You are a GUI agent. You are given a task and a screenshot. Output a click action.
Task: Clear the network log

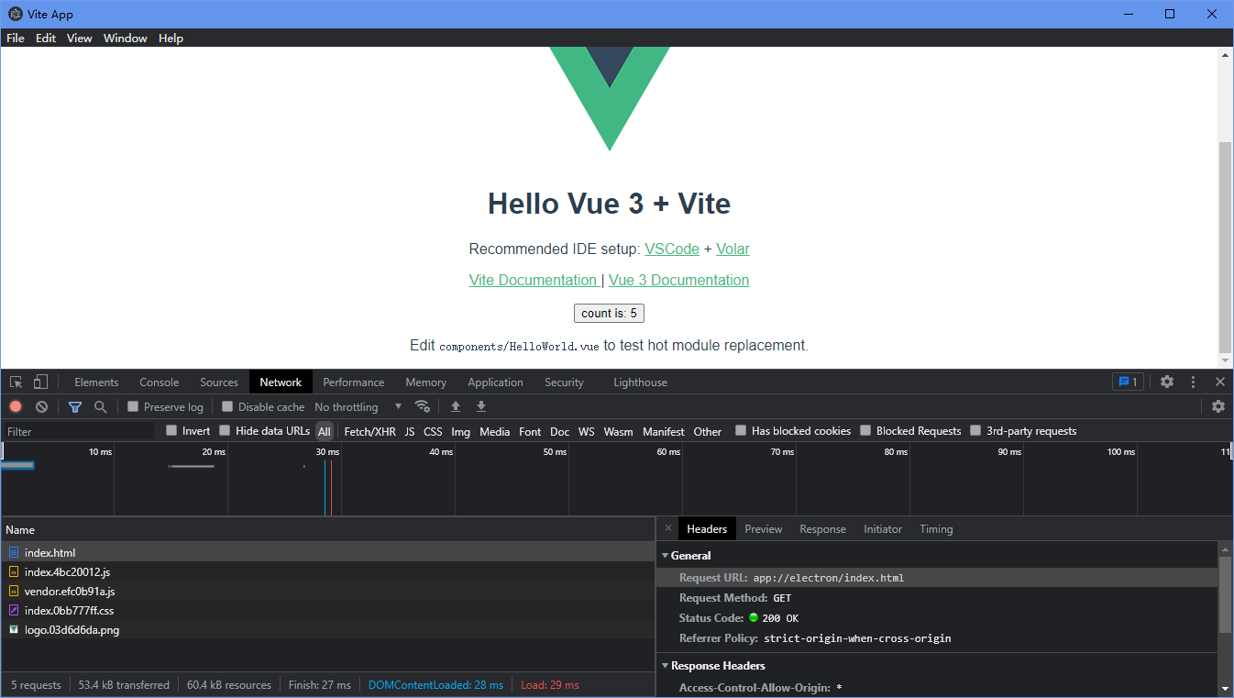point(41,406)
